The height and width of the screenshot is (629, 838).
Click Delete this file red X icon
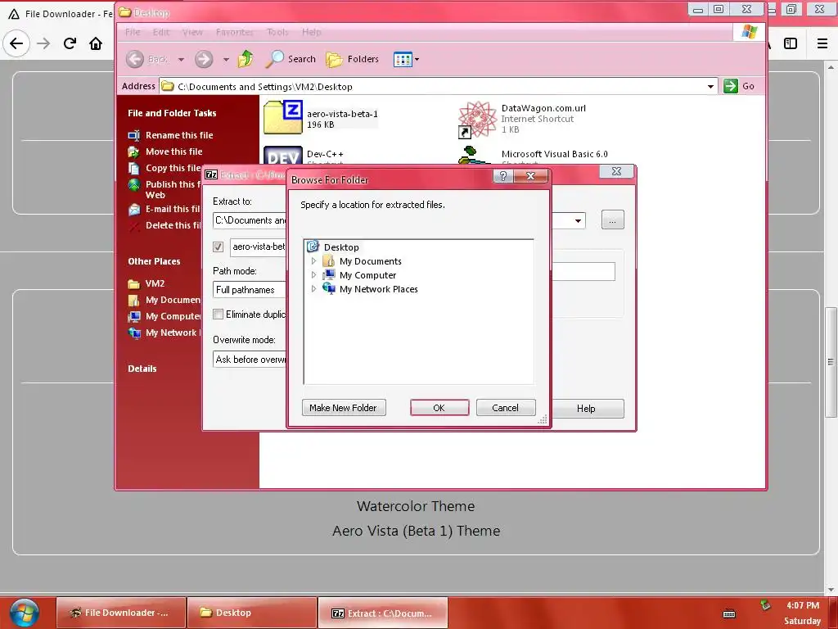pos(133,226)
